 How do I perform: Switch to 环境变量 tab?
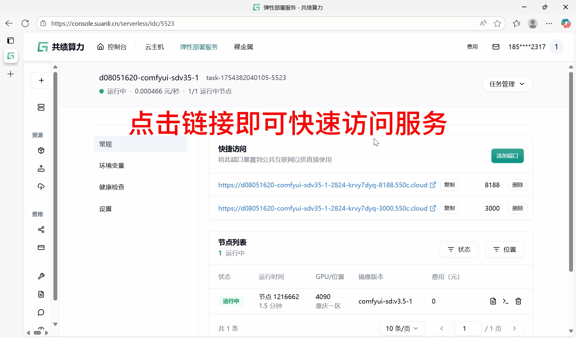click(112, 166)
